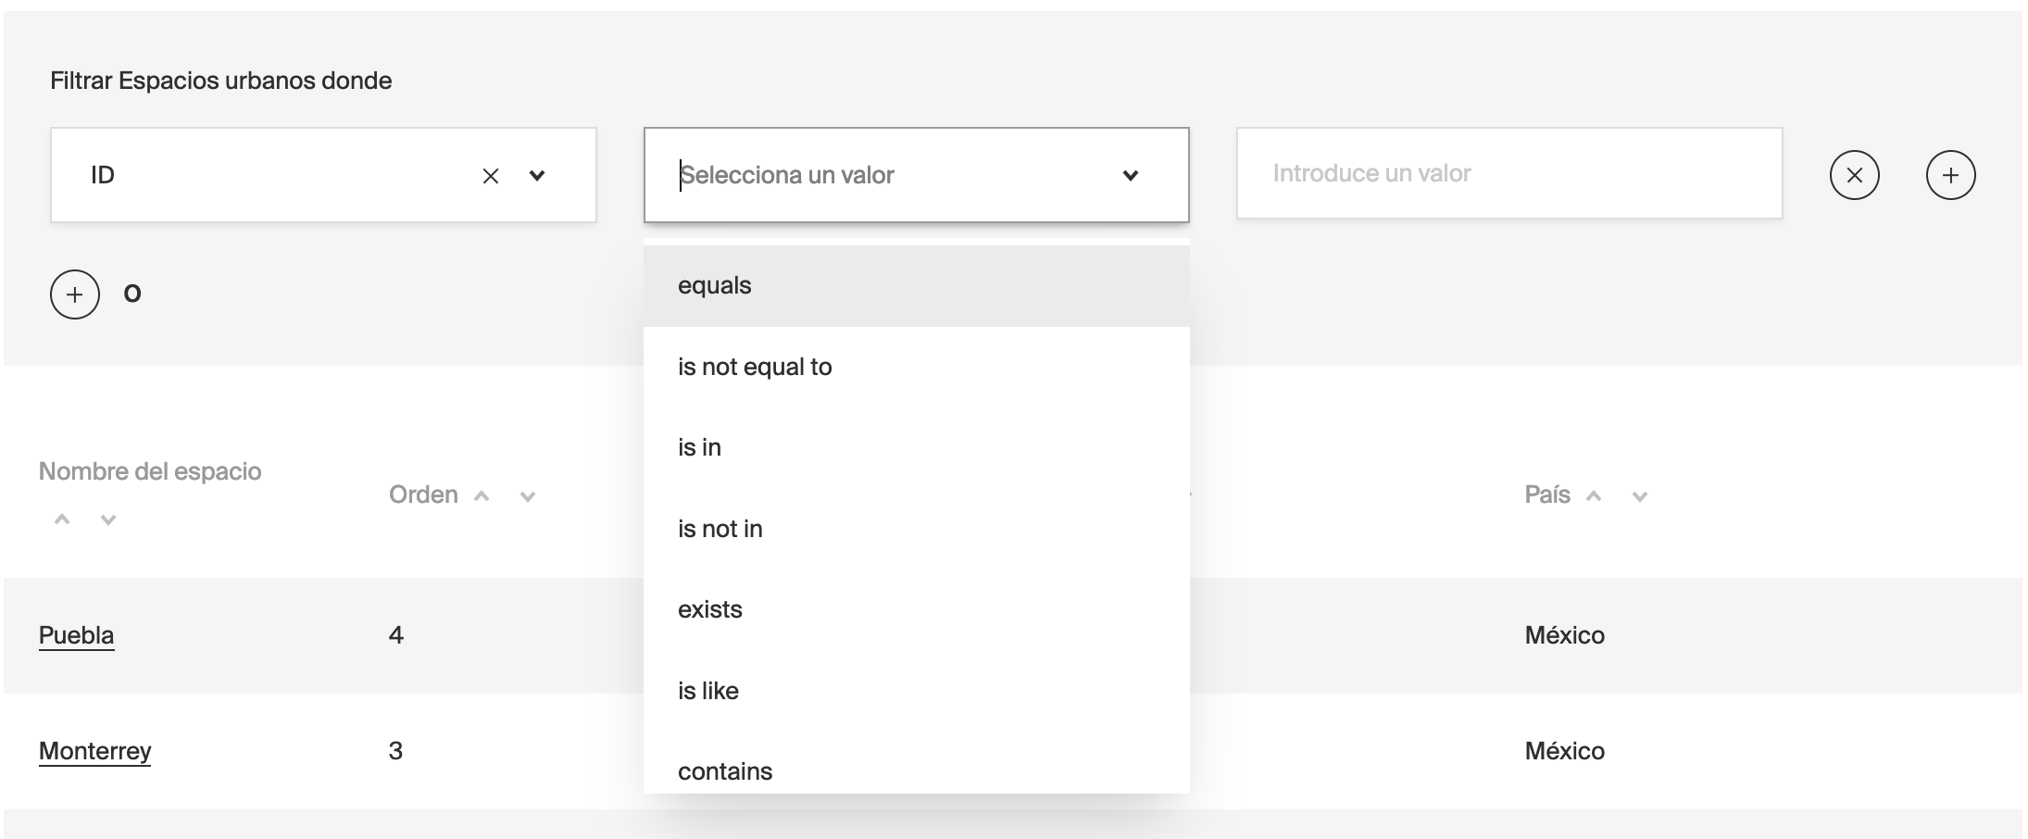
Task: Click the Introduce un valor input field
Action: click(1509, 174)
